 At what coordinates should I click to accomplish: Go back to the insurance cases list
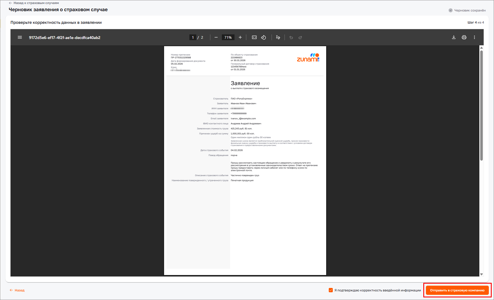tap(34, 3)
